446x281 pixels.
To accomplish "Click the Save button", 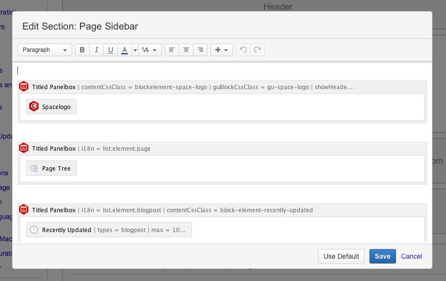I will pos(382,256).
